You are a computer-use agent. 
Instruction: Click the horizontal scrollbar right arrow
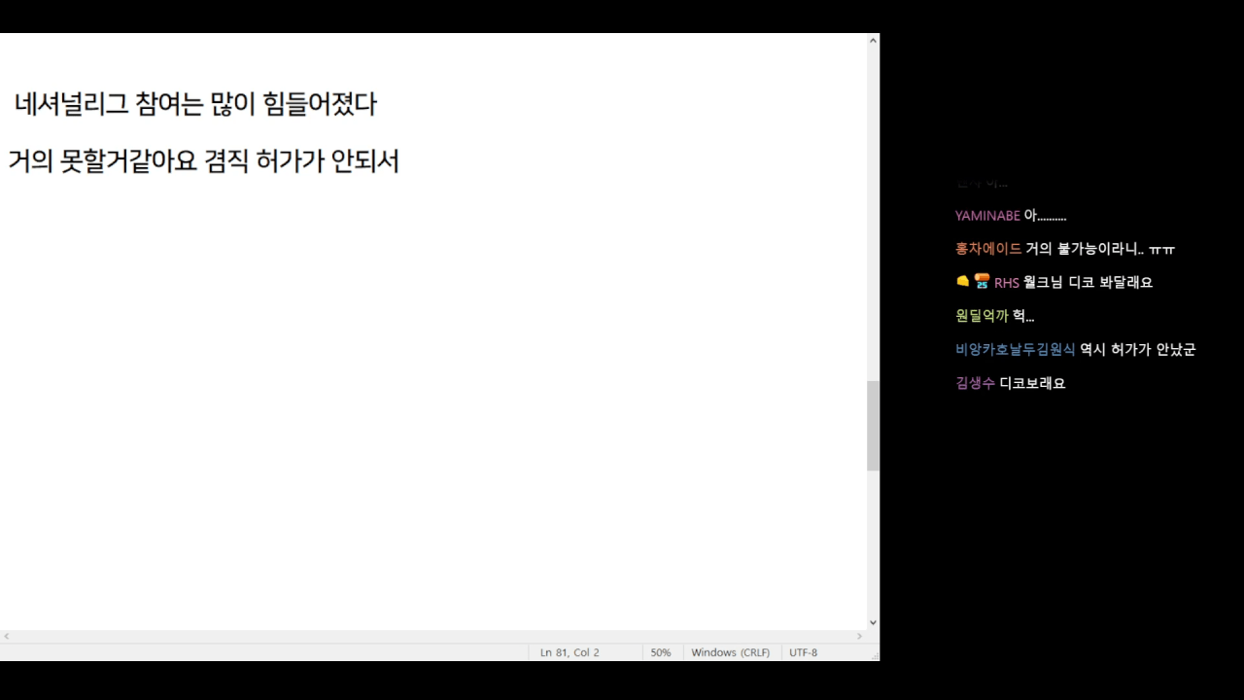coord(859,637)
